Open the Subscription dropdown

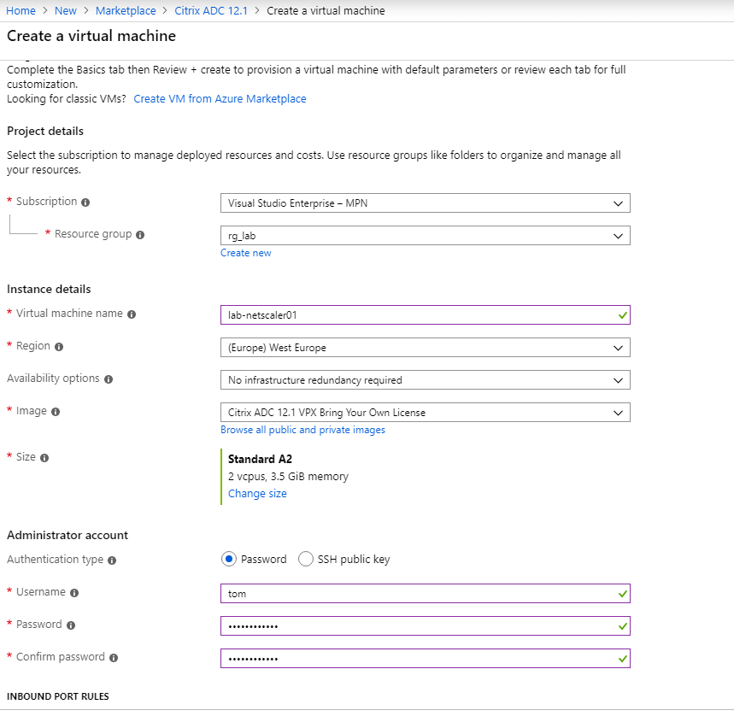coord(425,203)
